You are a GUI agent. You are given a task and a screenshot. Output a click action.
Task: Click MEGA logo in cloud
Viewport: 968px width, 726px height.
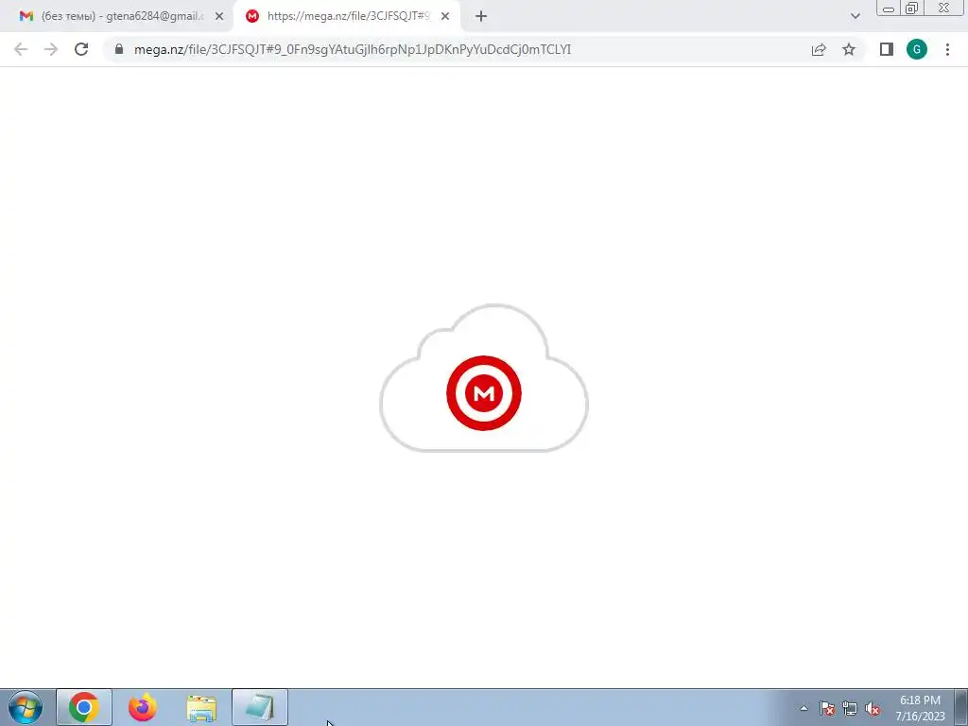click(484, 392)
